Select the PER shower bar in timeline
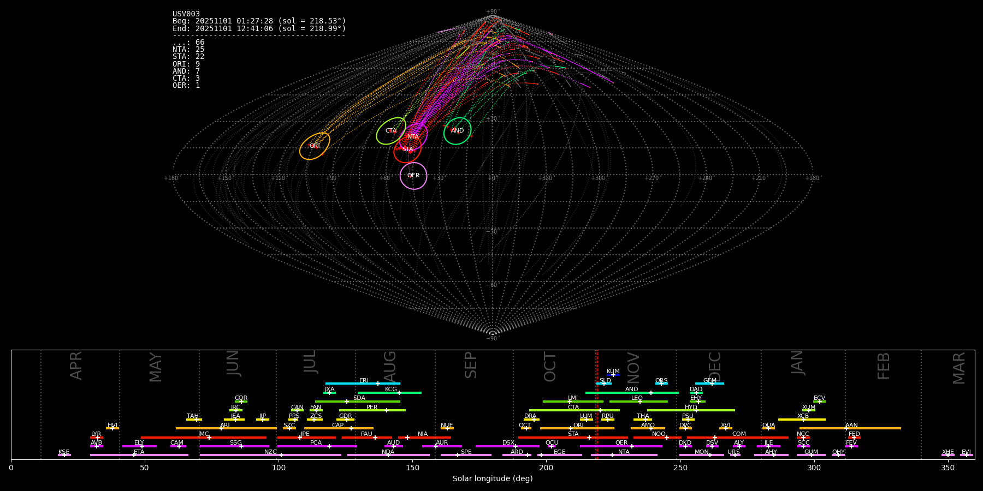 click(372, 410)
